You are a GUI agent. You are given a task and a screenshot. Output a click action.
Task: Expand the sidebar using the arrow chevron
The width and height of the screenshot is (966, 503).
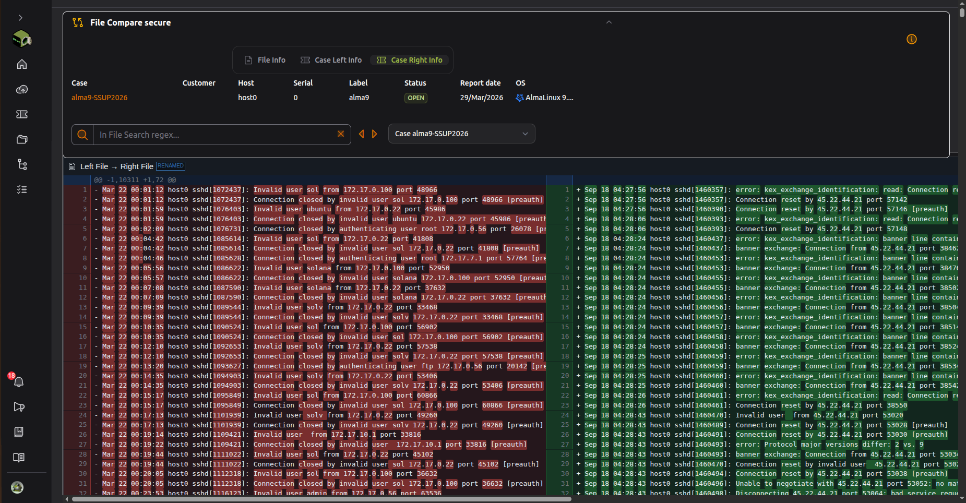tap(20, 17)
